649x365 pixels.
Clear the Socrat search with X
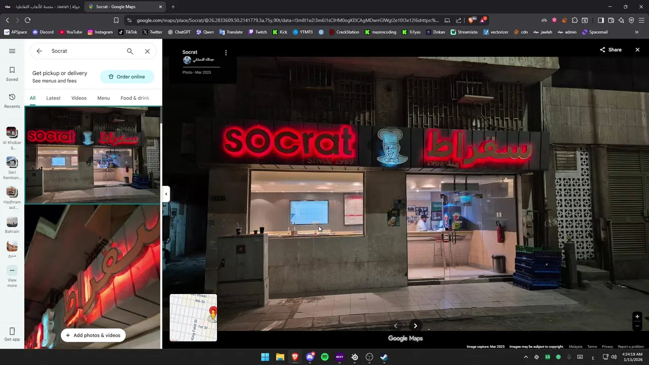tap(147, 51)
